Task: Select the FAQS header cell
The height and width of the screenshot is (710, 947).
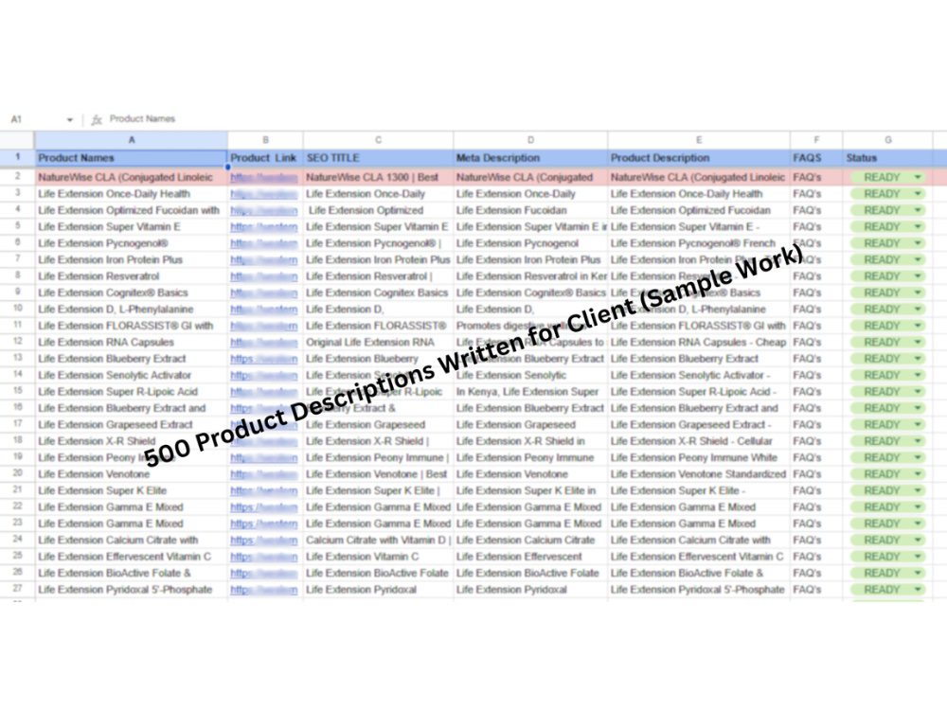Action: 816,157
